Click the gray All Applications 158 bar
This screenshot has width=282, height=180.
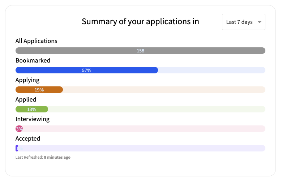click(x=140, y=51)
